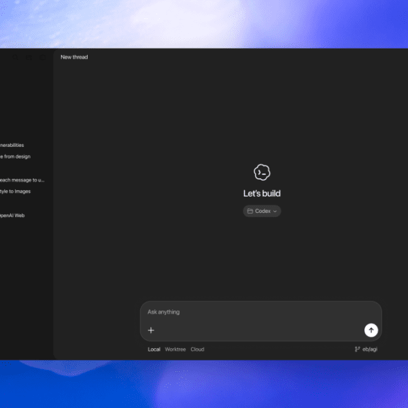Switch to the Worktree mode tab
Viewport: 408px width, 408px height.
pyautogui.click(x=175, y=350)
